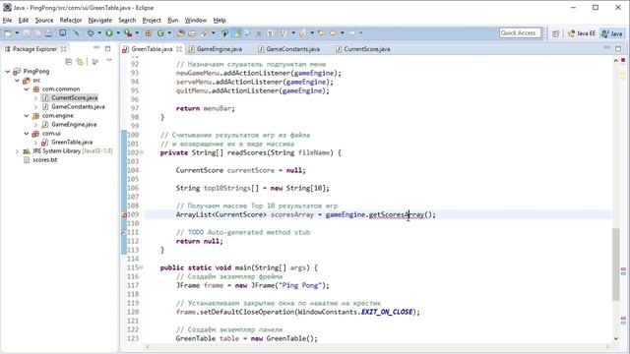630x354 pixels.
Task: Collapse the src folder node
Action: click(17, 81)
